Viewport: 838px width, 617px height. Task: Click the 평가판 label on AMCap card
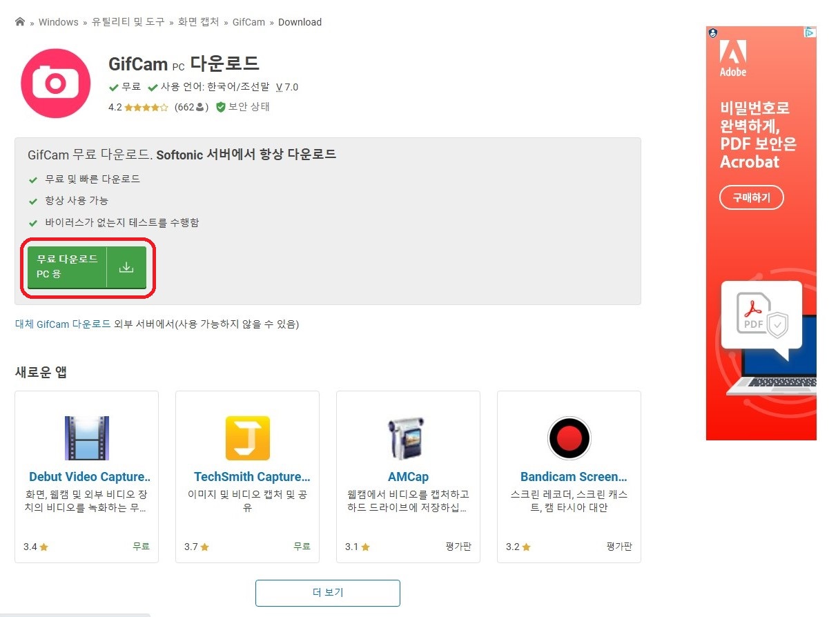tap(458, 547)
